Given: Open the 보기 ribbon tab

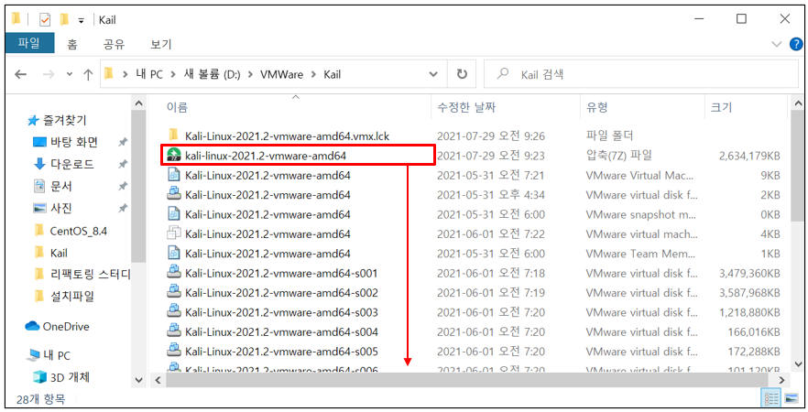Looking at the screenshot, I should pos(161,44).
